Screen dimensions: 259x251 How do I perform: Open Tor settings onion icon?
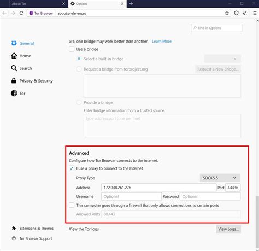tap(14, 93)
